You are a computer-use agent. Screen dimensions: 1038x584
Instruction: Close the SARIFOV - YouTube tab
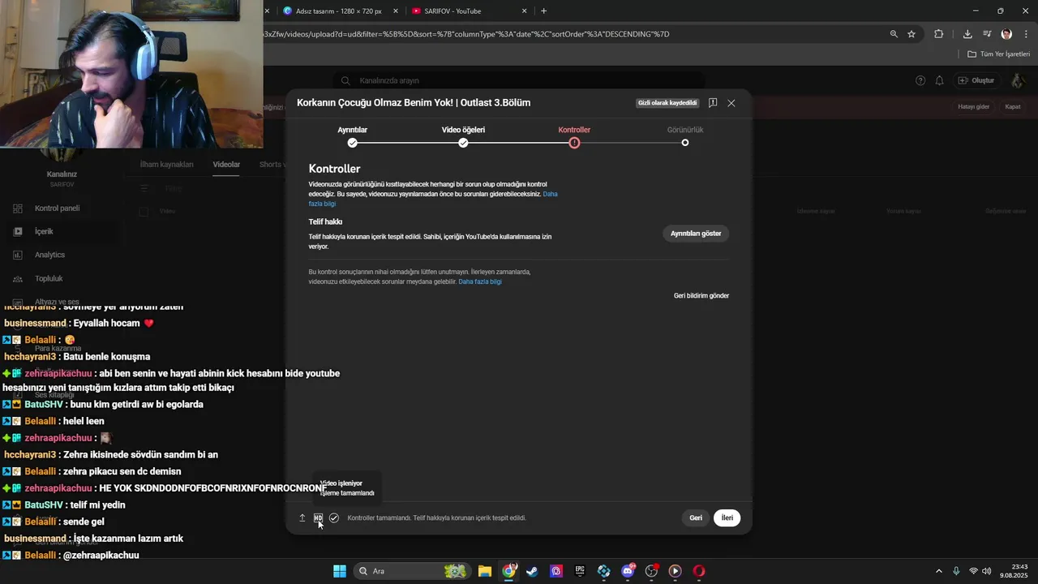click(x=525, y=11)
